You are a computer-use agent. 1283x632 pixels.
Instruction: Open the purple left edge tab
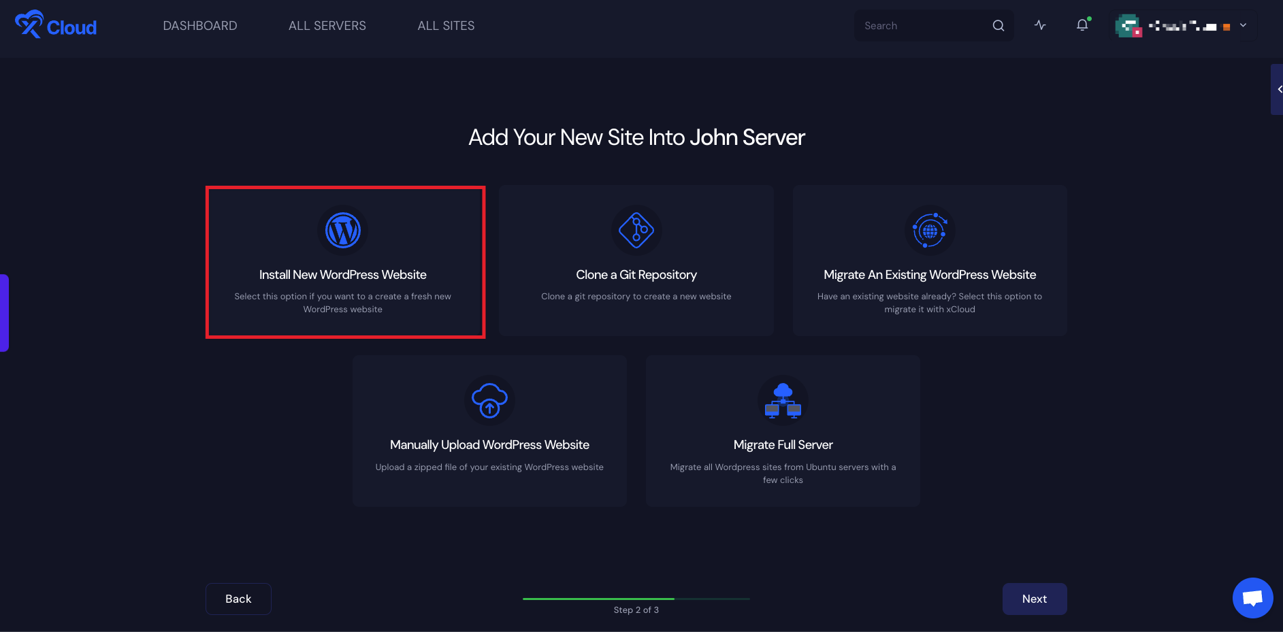(x=4, y=313)
